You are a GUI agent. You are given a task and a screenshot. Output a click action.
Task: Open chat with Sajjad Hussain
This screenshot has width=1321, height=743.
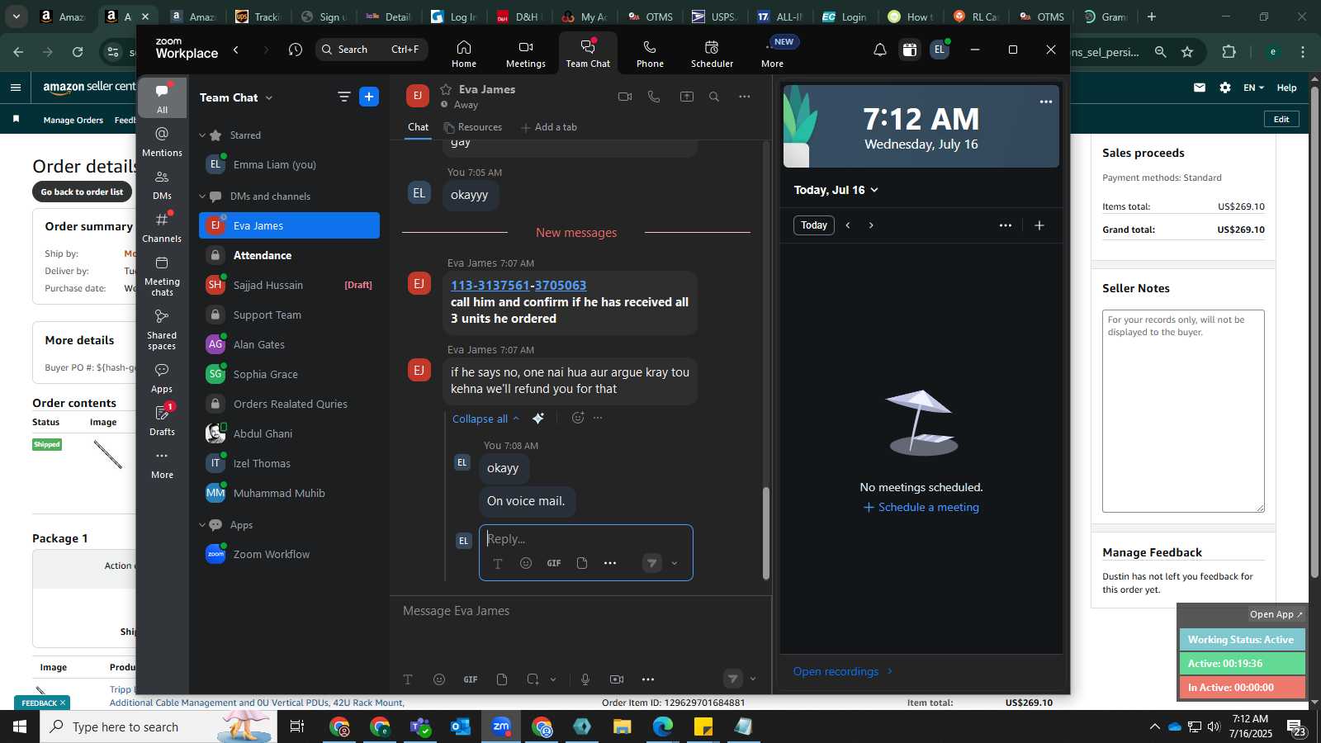coord(289,285)
